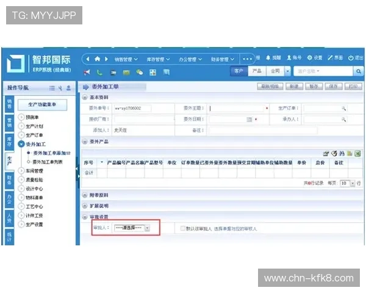Switch to the 产品 search tab
366x293 pixels.
tap(257, 71)
